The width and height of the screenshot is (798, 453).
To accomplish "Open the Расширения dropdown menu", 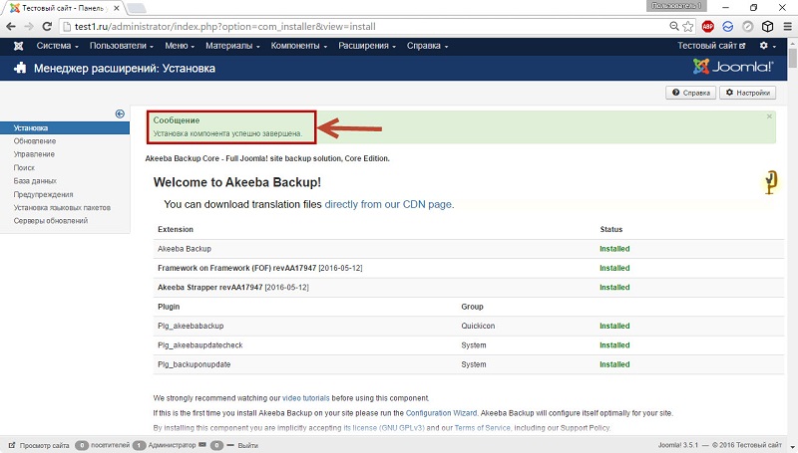I will [367, 46].
